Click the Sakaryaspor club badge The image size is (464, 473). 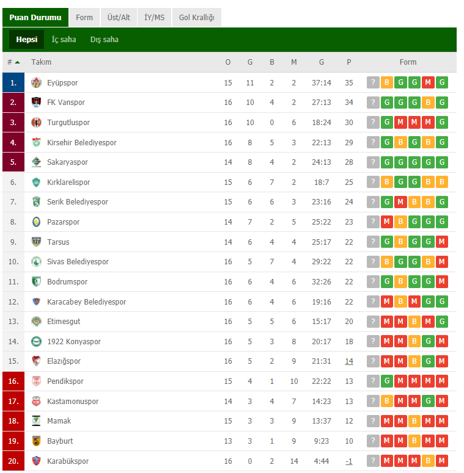(x=36, y=162)
